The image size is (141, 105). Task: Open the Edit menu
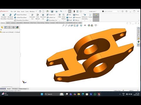pyautogui.click(x=15, y=11)
